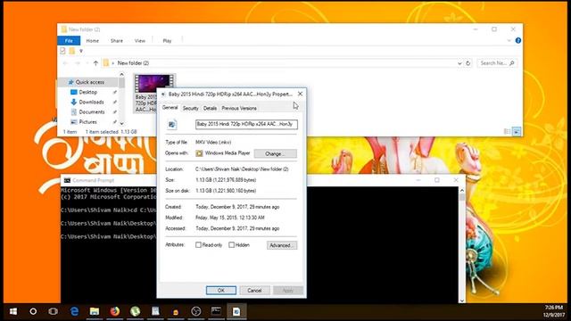Image resolution: width=571 pixels, height=321 pixels.
Task: Open the Start menu on the taskbar
Action: pos(13,311)
